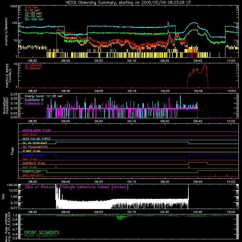Click the green livetime dip near 09:10
This screenshot has width=242, height=242.
click(120, 217)
